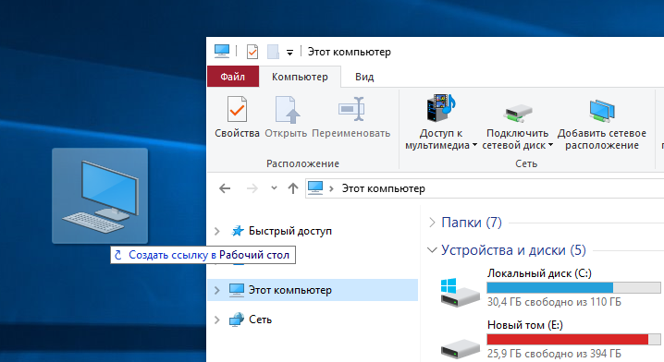Open the Файл tab
This screenshot has width=664, height=362.
[x=233, y=77]
